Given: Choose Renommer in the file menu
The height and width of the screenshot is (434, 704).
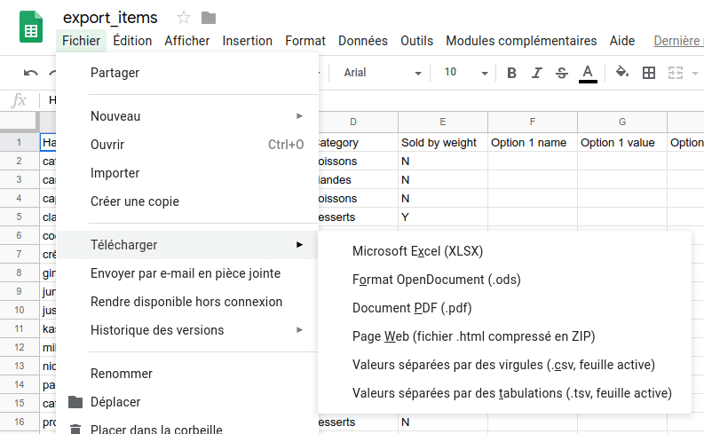Looking at the screenshot, I should [x=187, y=374].
